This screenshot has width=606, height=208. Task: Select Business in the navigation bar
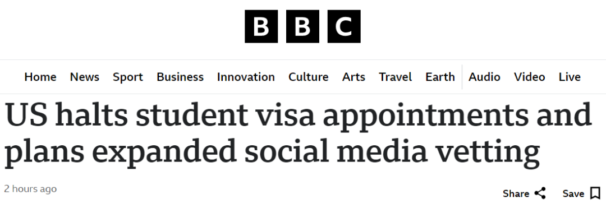click(x=180, y=77)
